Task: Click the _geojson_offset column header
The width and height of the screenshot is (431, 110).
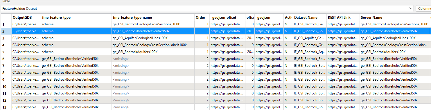Action: 227,18
